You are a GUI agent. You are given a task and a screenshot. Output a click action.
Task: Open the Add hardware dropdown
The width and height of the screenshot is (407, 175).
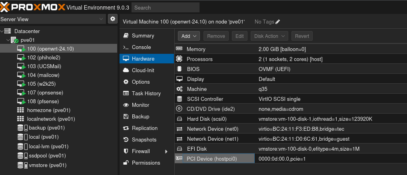point(188,36)
